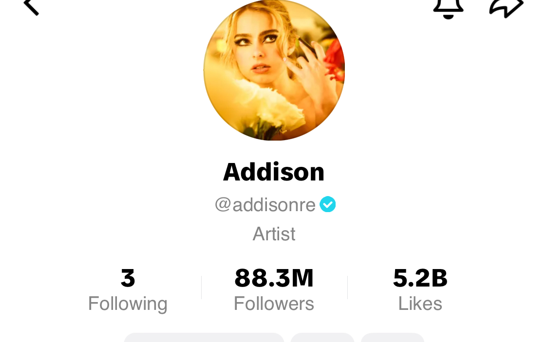
Task: Select the @addisonre username text
Action: (265, 204)
